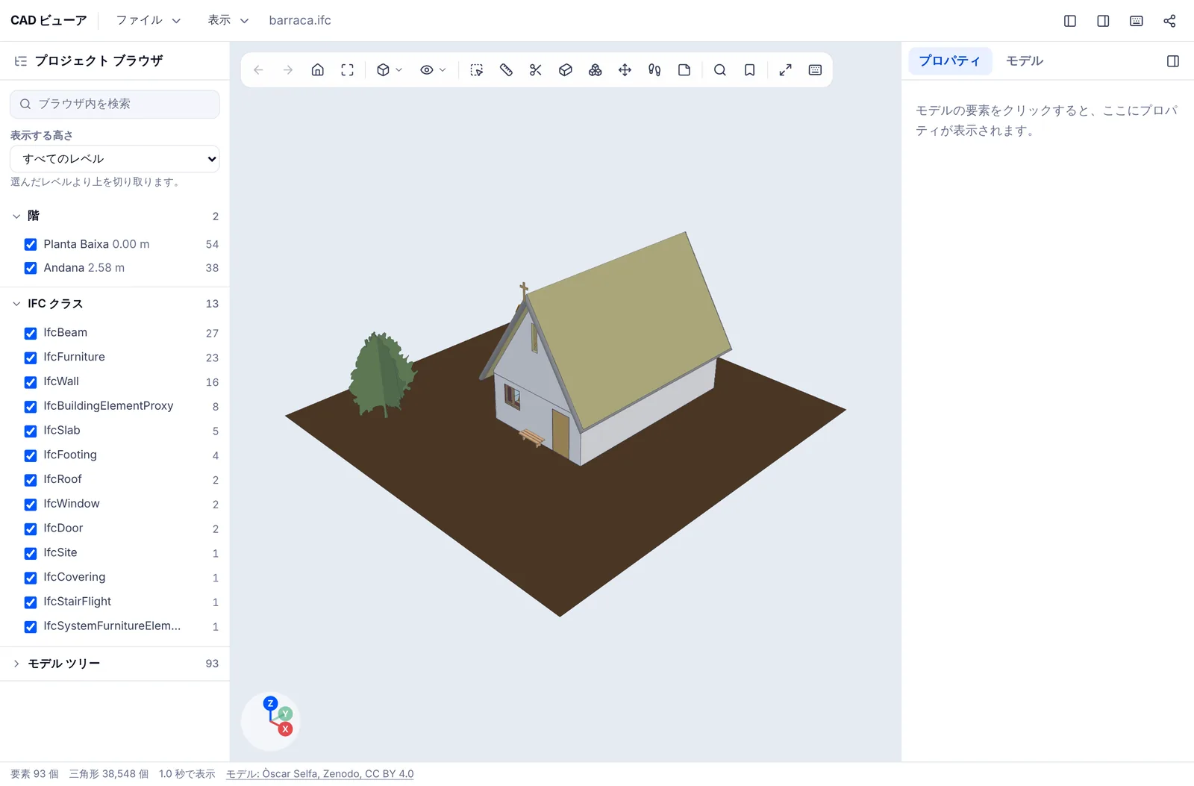The height and width of the screenshot is (786, 1194).
Task: Collapse the 階 section
Action: [16, 216]
